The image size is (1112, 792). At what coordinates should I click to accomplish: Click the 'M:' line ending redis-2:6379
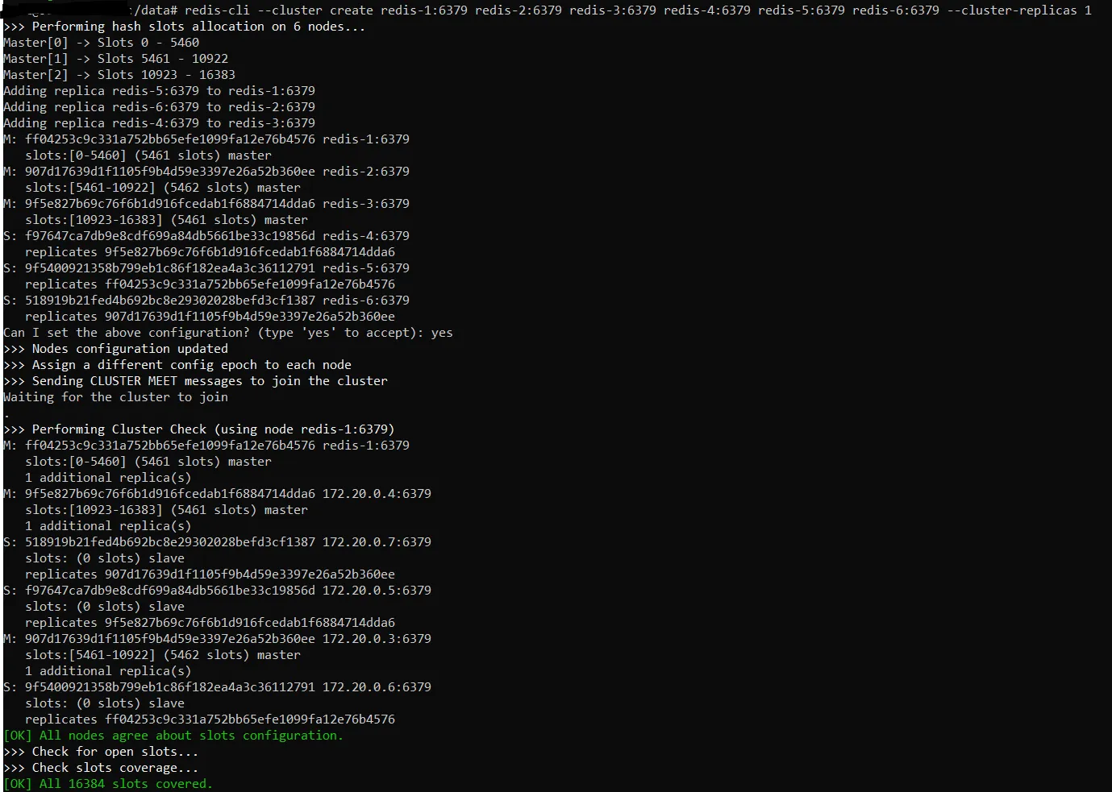coord(206,172)
